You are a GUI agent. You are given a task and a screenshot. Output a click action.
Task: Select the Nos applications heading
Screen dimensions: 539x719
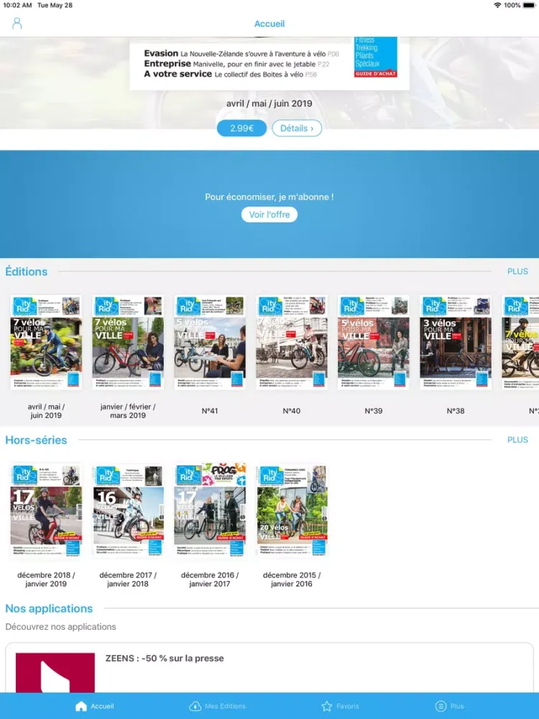point(49,608)
